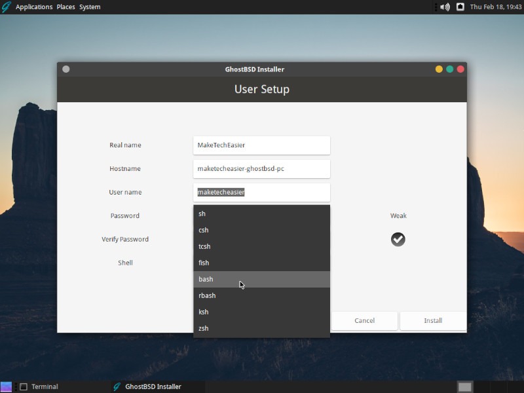Click the GhostBSD Installer icon in the taskbar
524x393 pixels.
pyautogui.click(x=118, y=386)
